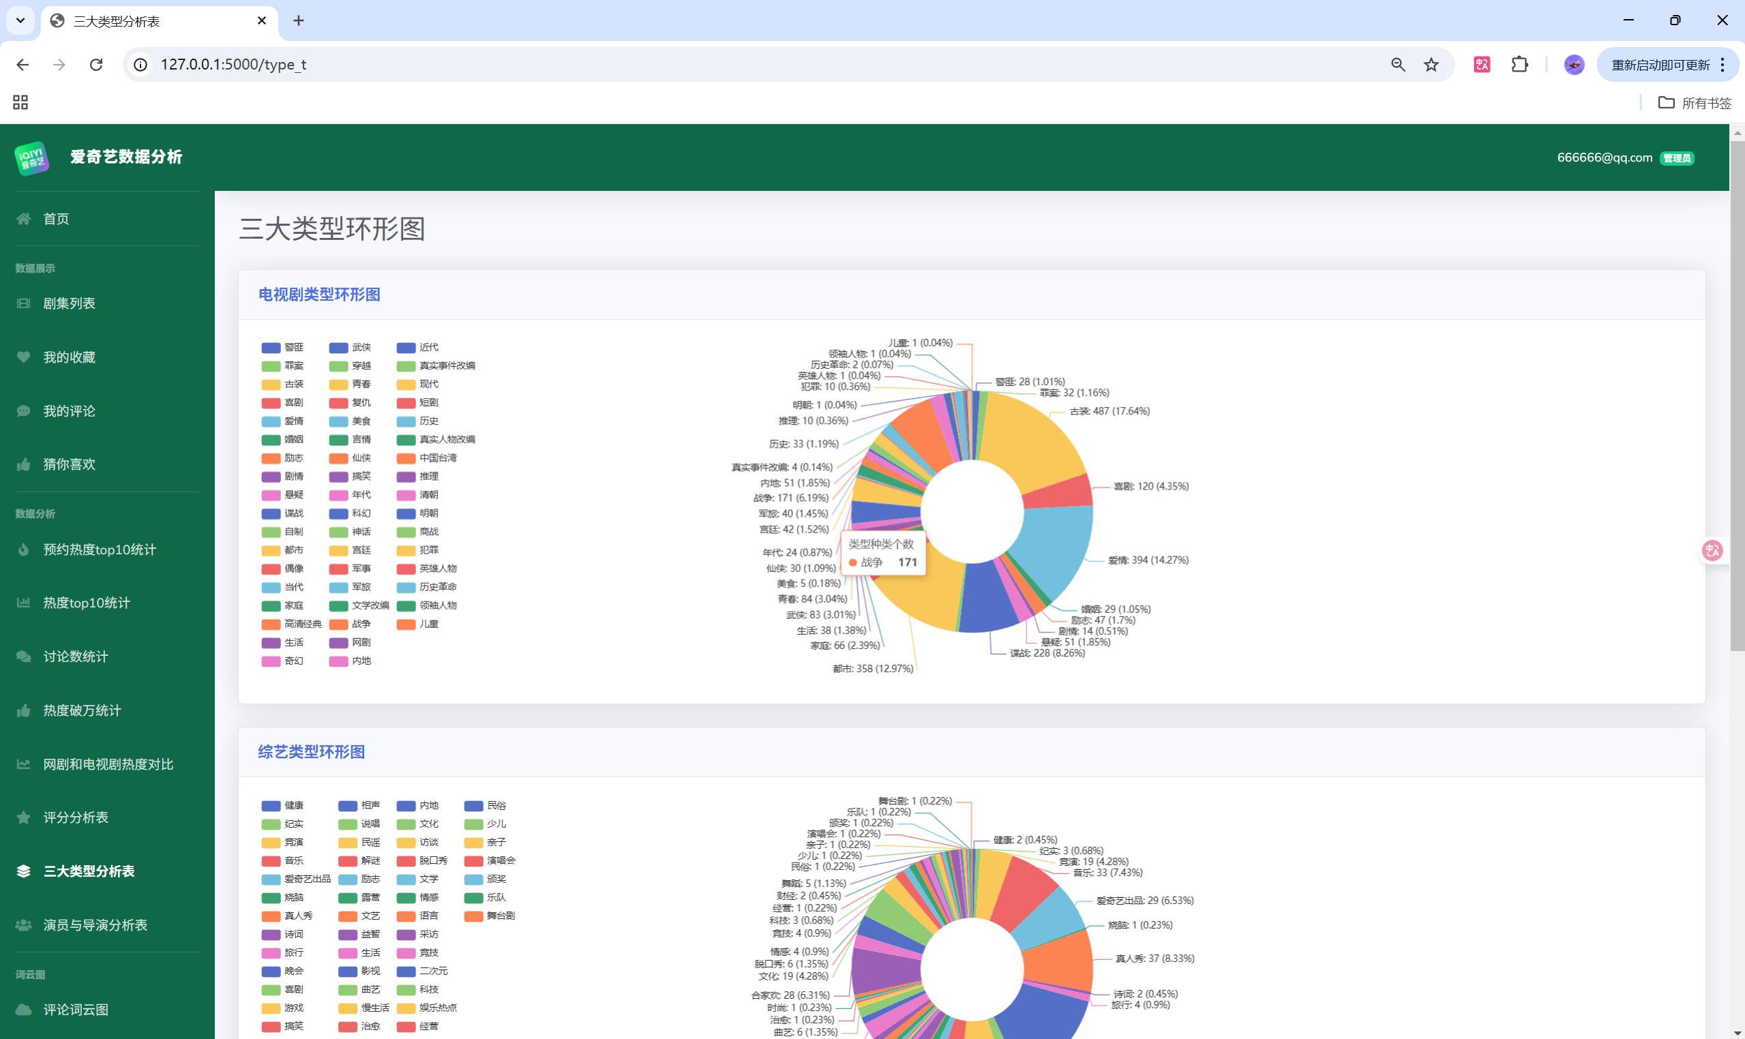The width and height of the screenshot is (1745, 1039).
Task: Click the 666666@qq.com account link
Action: pyautogui.click(x=1604, y=157)
